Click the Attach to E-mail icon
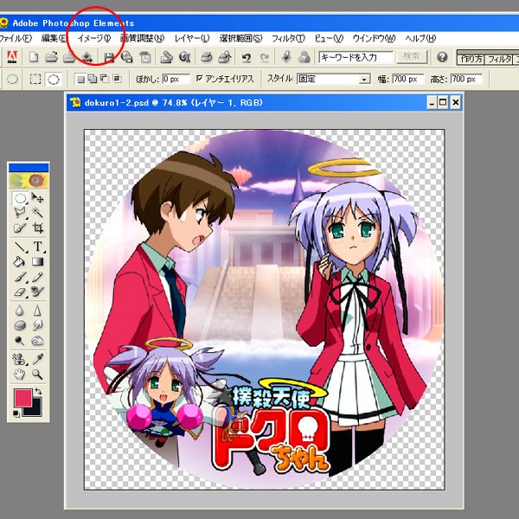519x519 pixels. point(166,57)
